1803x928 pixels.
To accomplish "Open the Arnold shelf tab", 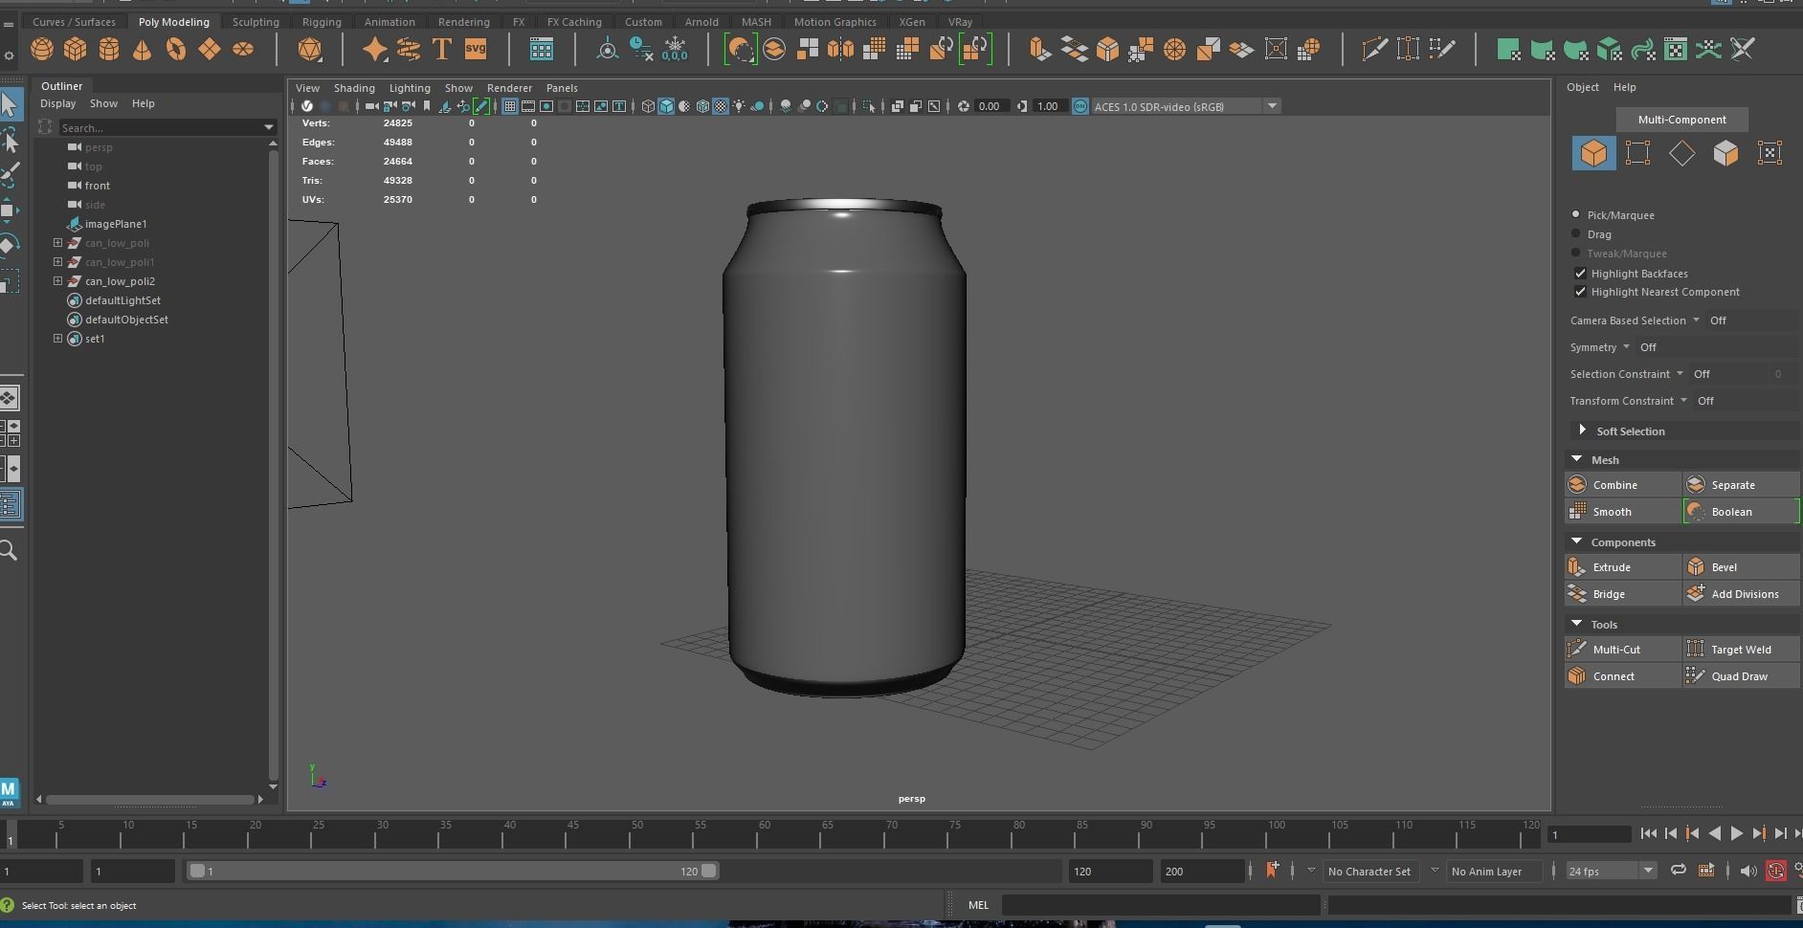I will pyautogui.click(x=701, y=22).
